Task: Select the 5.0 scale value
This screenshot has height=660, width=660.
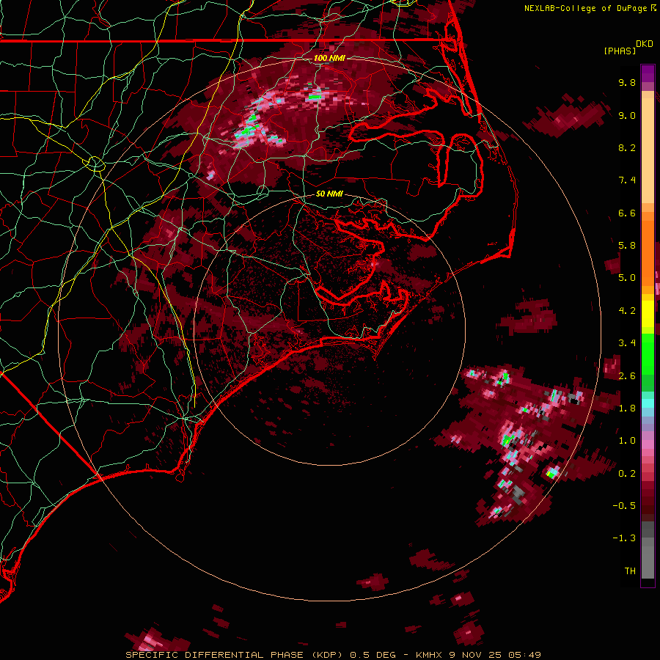Action: (x=627, y=278)
